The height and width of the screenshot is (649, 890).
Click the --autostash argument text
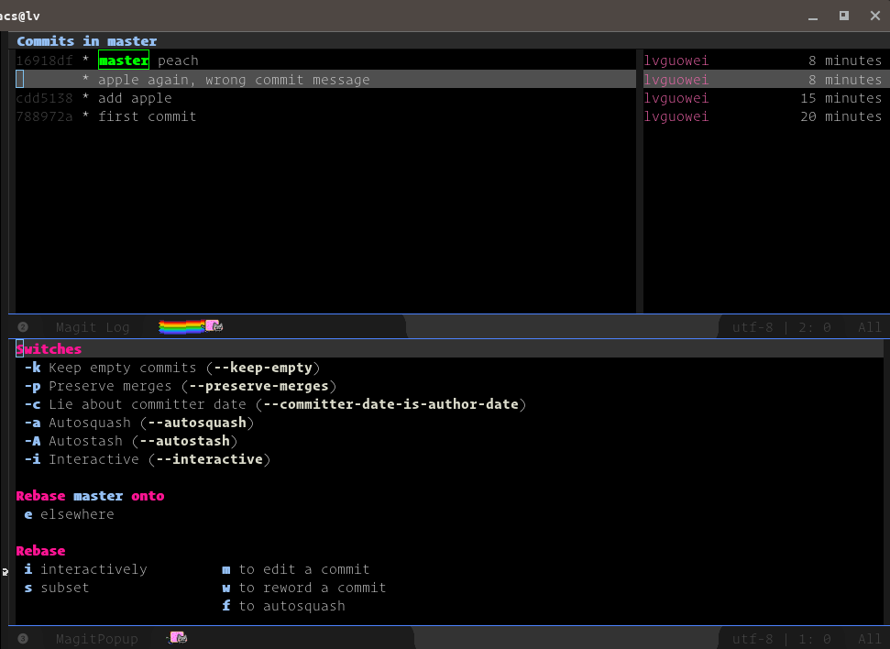click(x=184, y=441)
